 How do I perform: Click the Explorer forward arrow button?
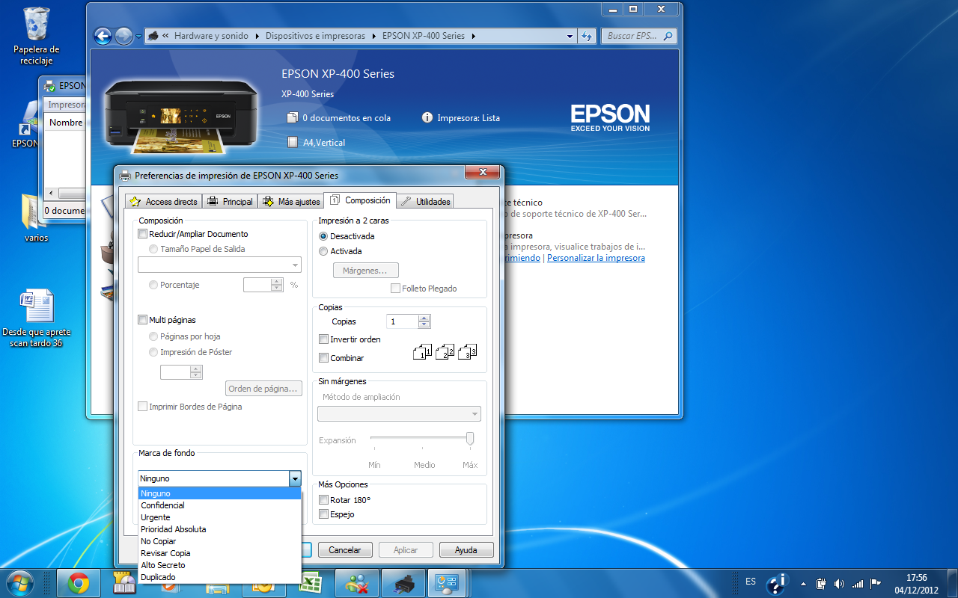pos(123,36)
